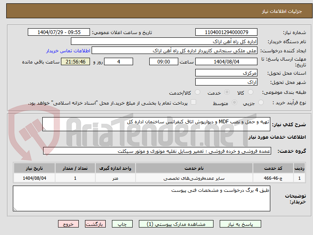
Task: Click the کد خدمت column header
Action: (273, 168)
